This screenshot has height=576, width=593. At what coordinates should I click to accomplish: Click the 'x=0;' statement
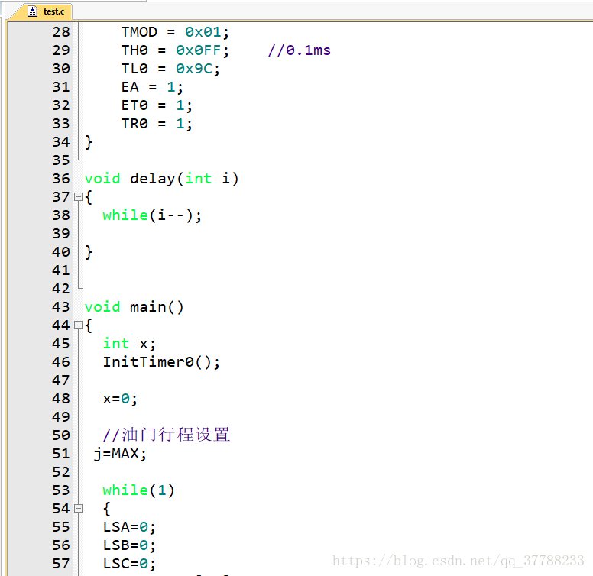coord(120,399)
